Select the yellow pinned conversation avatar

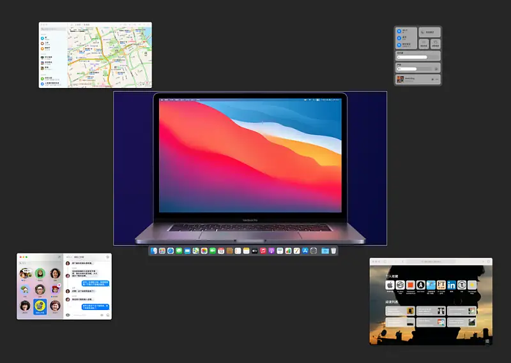click(40, 306)
